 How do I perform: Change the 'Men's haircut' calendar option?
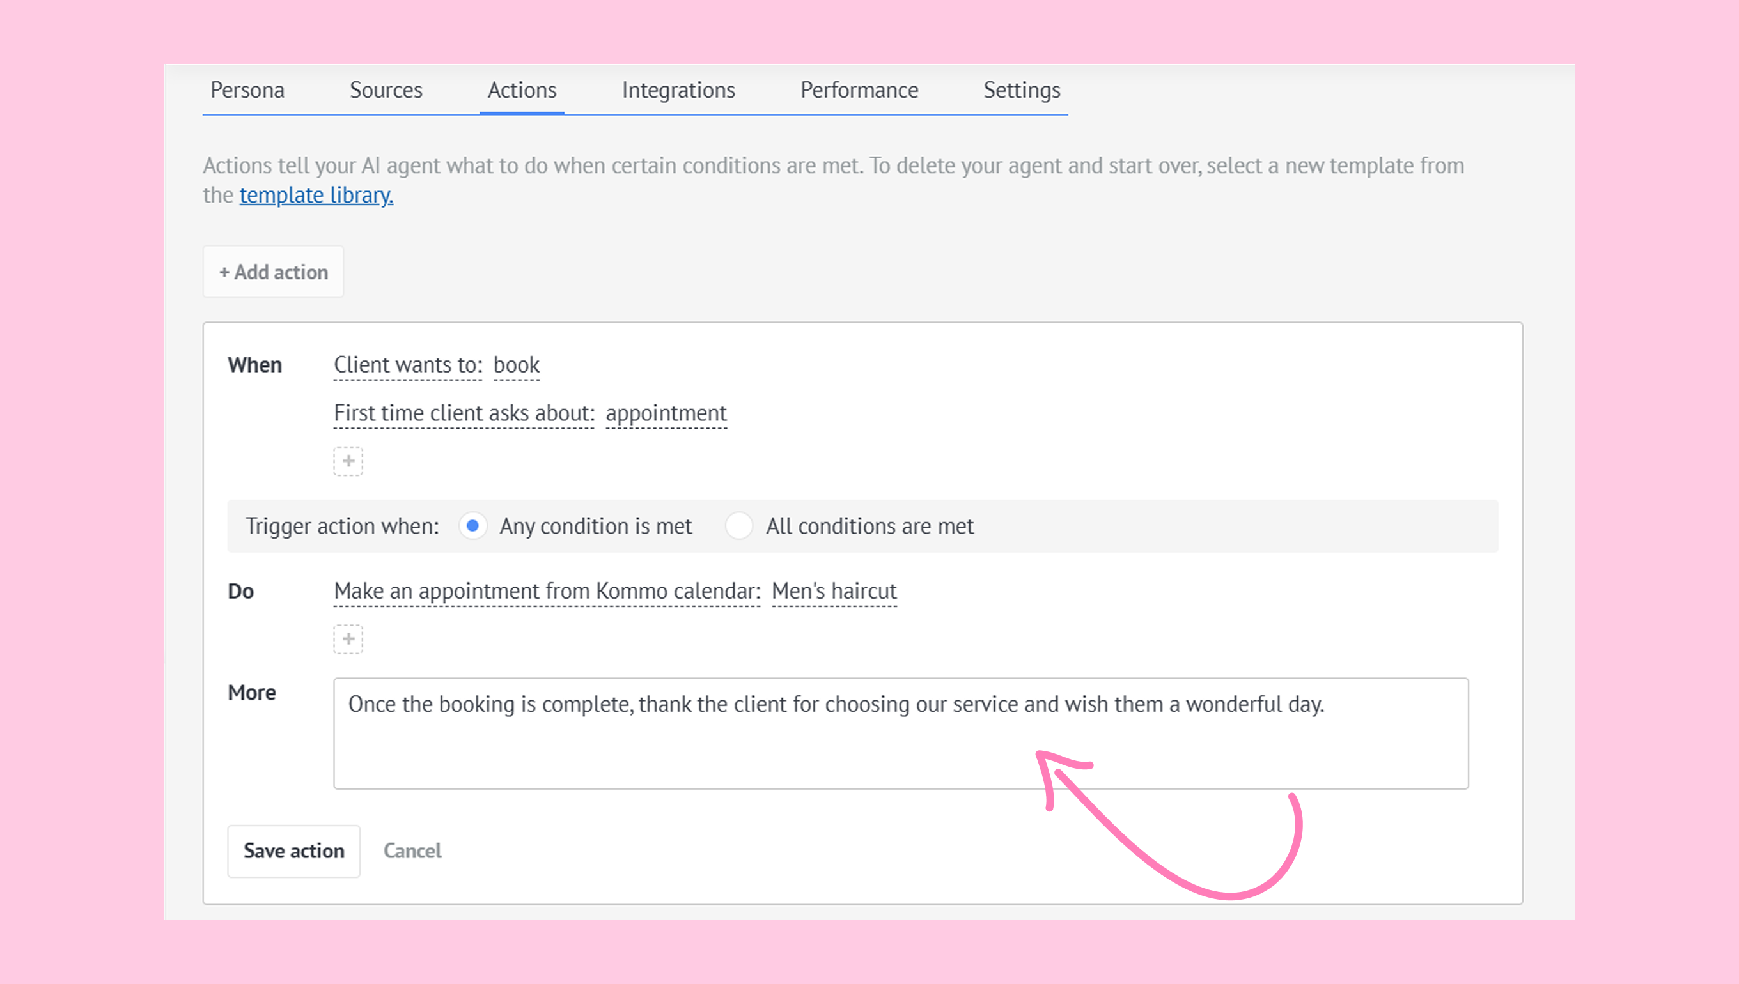[x=834, y=591]
